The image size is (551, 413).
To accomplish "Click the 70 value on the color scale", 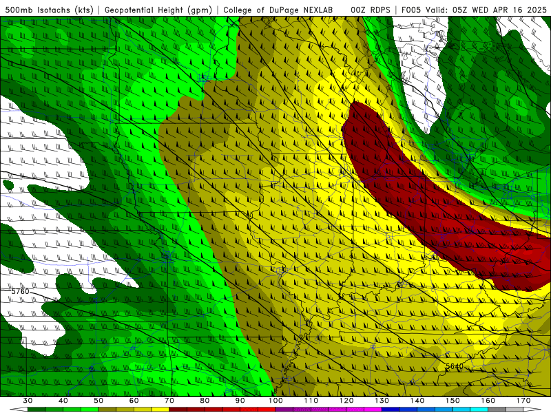I will click(x=169, y=401).
